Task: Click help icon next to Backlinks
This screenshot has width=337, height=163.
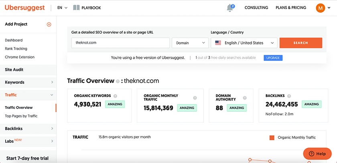Action: (289, 96)
